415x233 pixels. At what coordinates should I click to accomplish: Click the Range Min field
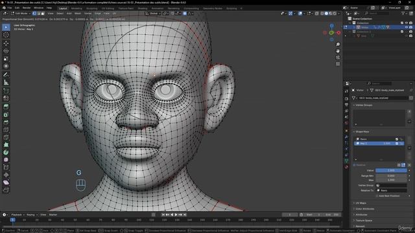pos(391,175)
